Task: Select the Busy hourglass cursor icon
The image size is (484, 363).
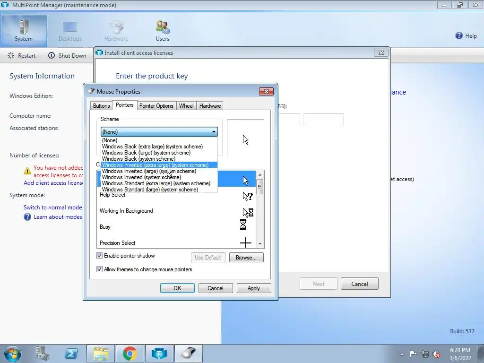Action: coord(243,225)
